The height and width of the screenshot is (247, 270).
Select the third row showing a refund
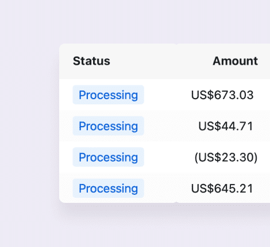coord(165,157)
